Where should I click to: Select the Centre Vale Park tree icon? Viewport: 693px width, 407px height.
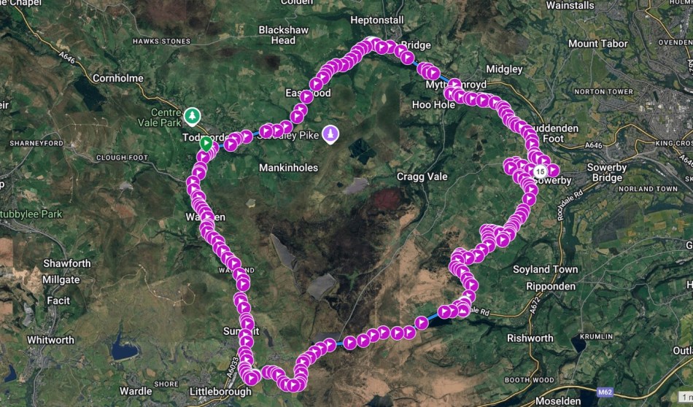(x=192, y=117)
